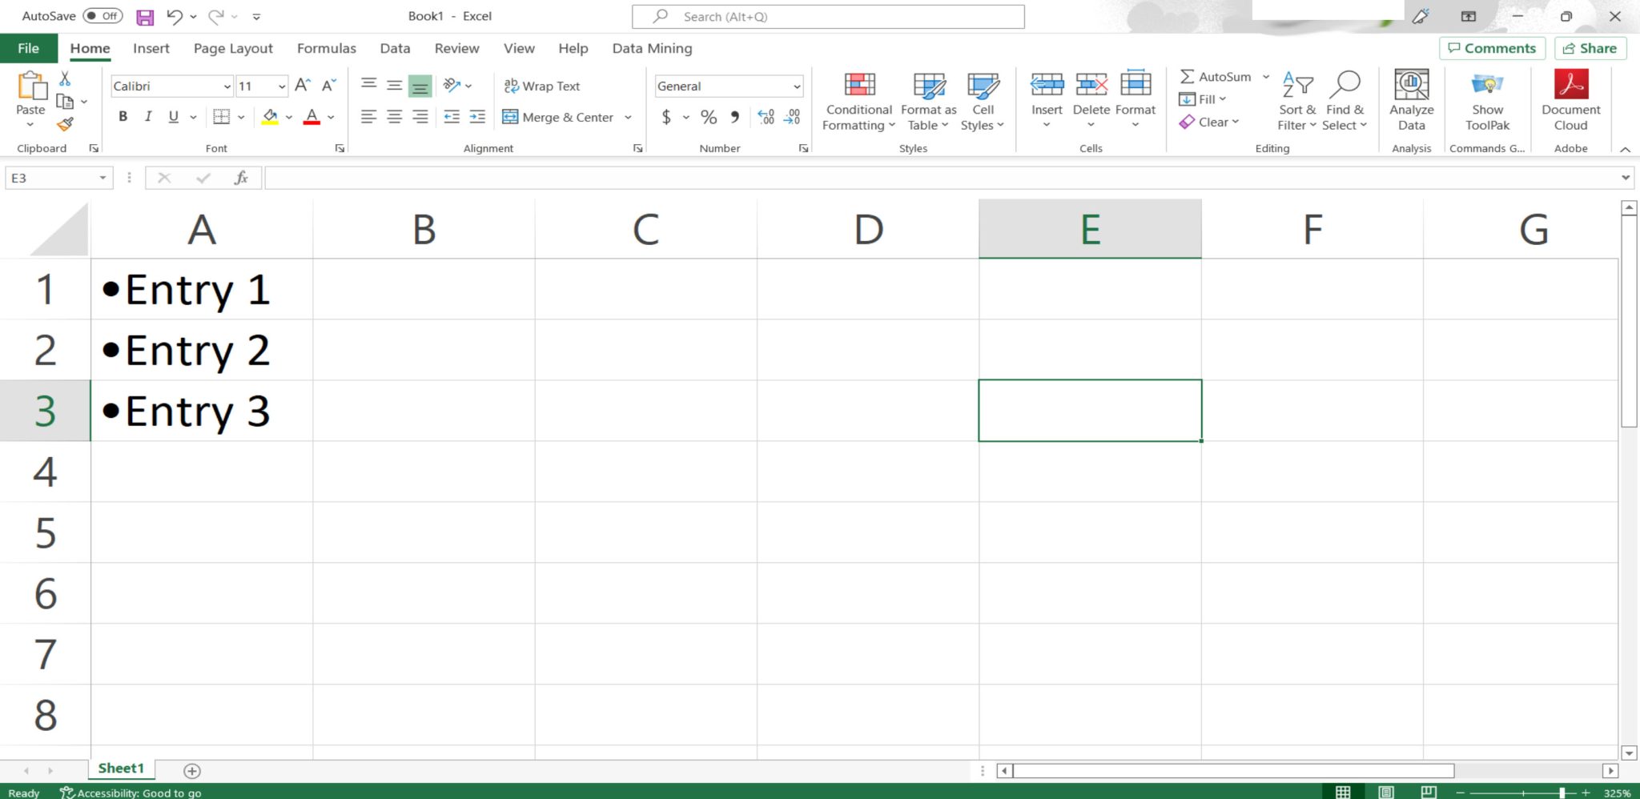Switch to the Formulas ribbon tab
The height and width of the screenshot is (799, 1640).
(x=326, y=48)
